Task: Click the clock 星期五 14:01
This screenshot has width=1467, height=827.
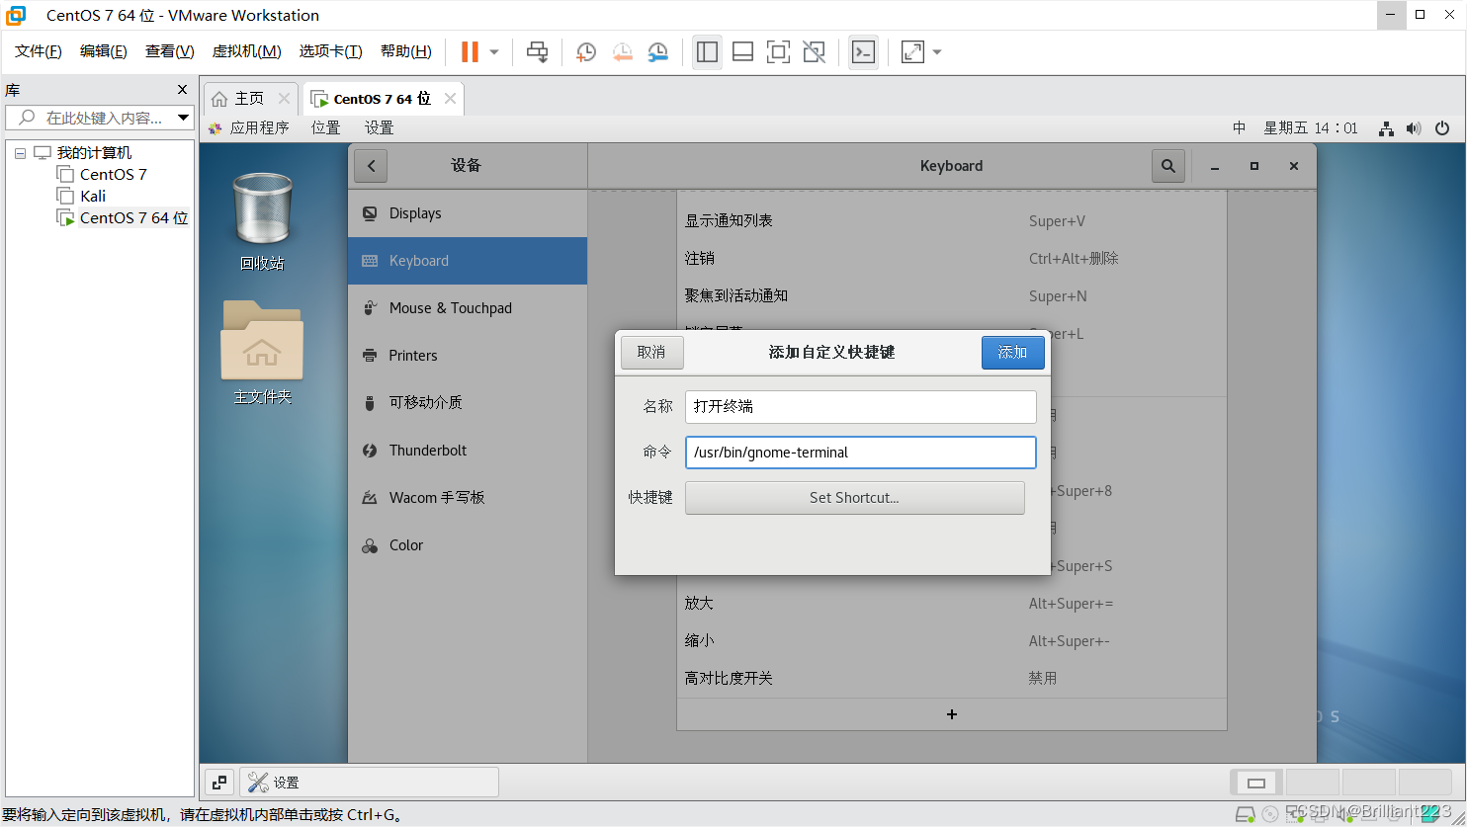Action: coord(1311,128)
